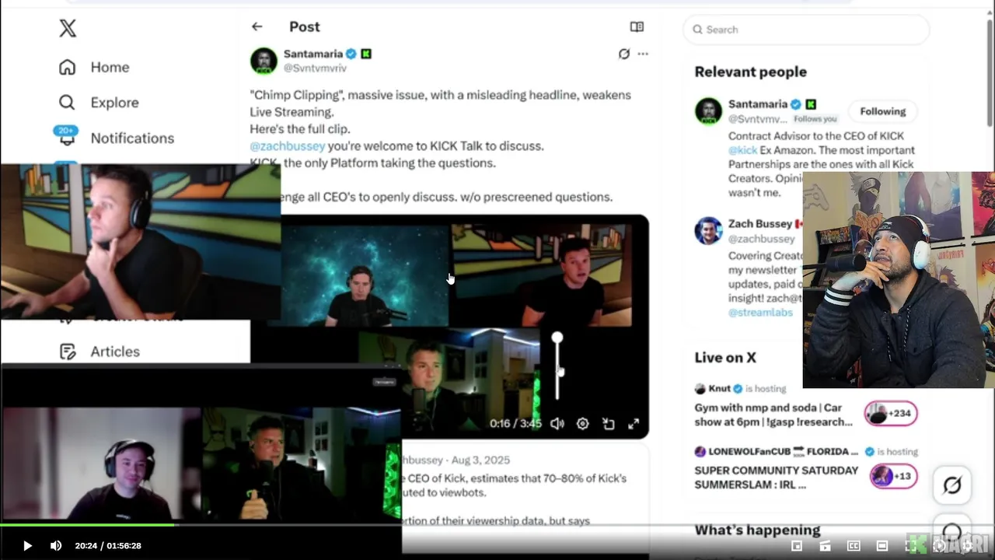Open the @kick mention in Santamaria's bio

click(x=743, y=150)
